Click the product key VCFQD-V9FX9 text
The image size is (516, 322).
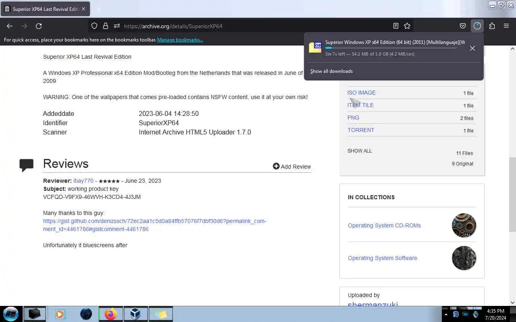92,197
